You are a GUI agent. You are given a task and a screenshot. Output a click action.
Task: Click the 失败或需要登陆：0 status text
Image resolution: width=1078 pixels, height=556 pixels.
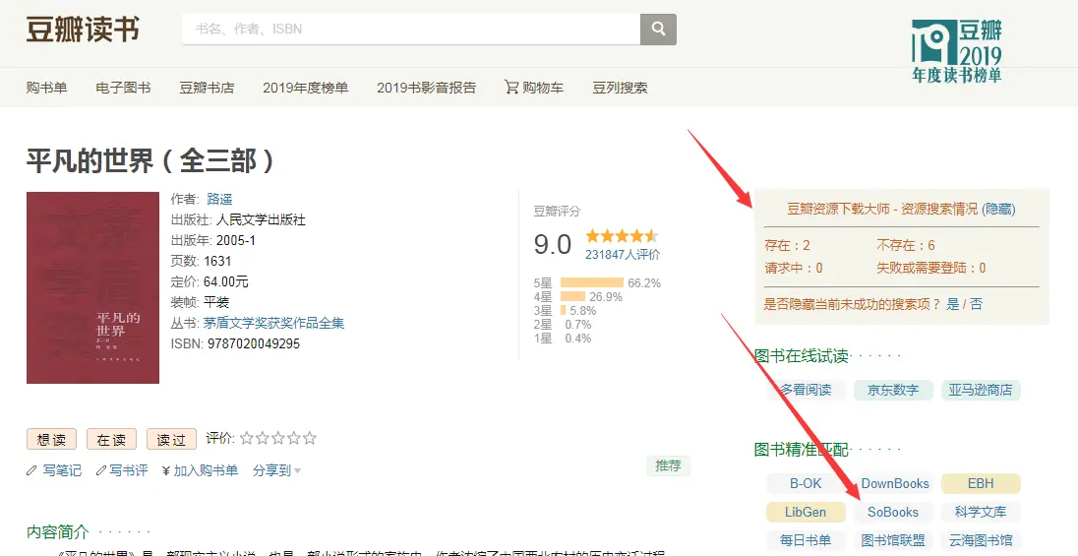930,268
